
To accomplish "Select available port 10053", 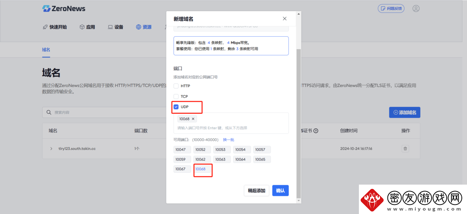I will pyautogui.click(x=222, y=150).
